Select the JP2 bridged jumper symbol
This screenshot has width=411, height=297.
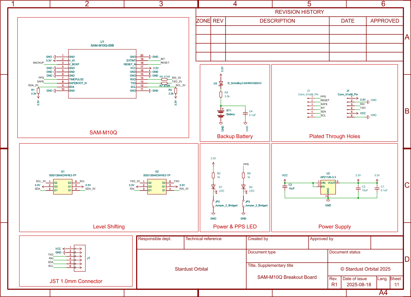pyautogui.click(x=213, y=204)
